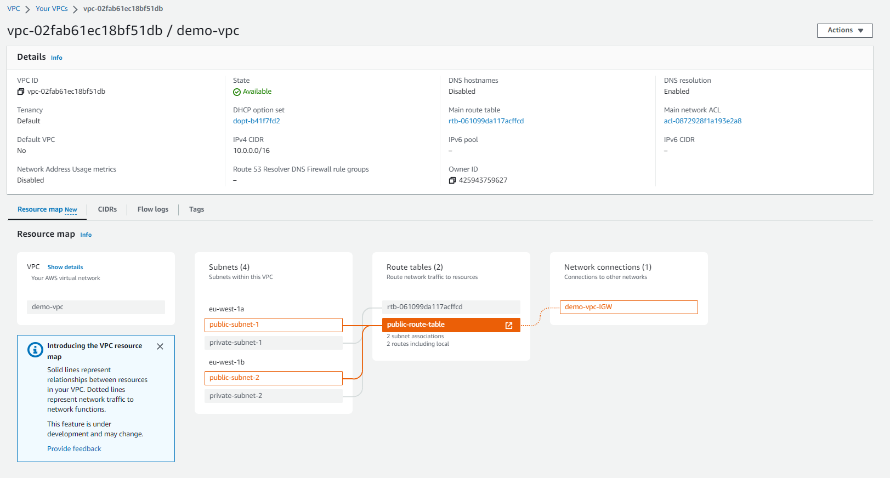Open the Resource map tab
The width and height of the screenshot is (890, 478).
click(47, 209)
